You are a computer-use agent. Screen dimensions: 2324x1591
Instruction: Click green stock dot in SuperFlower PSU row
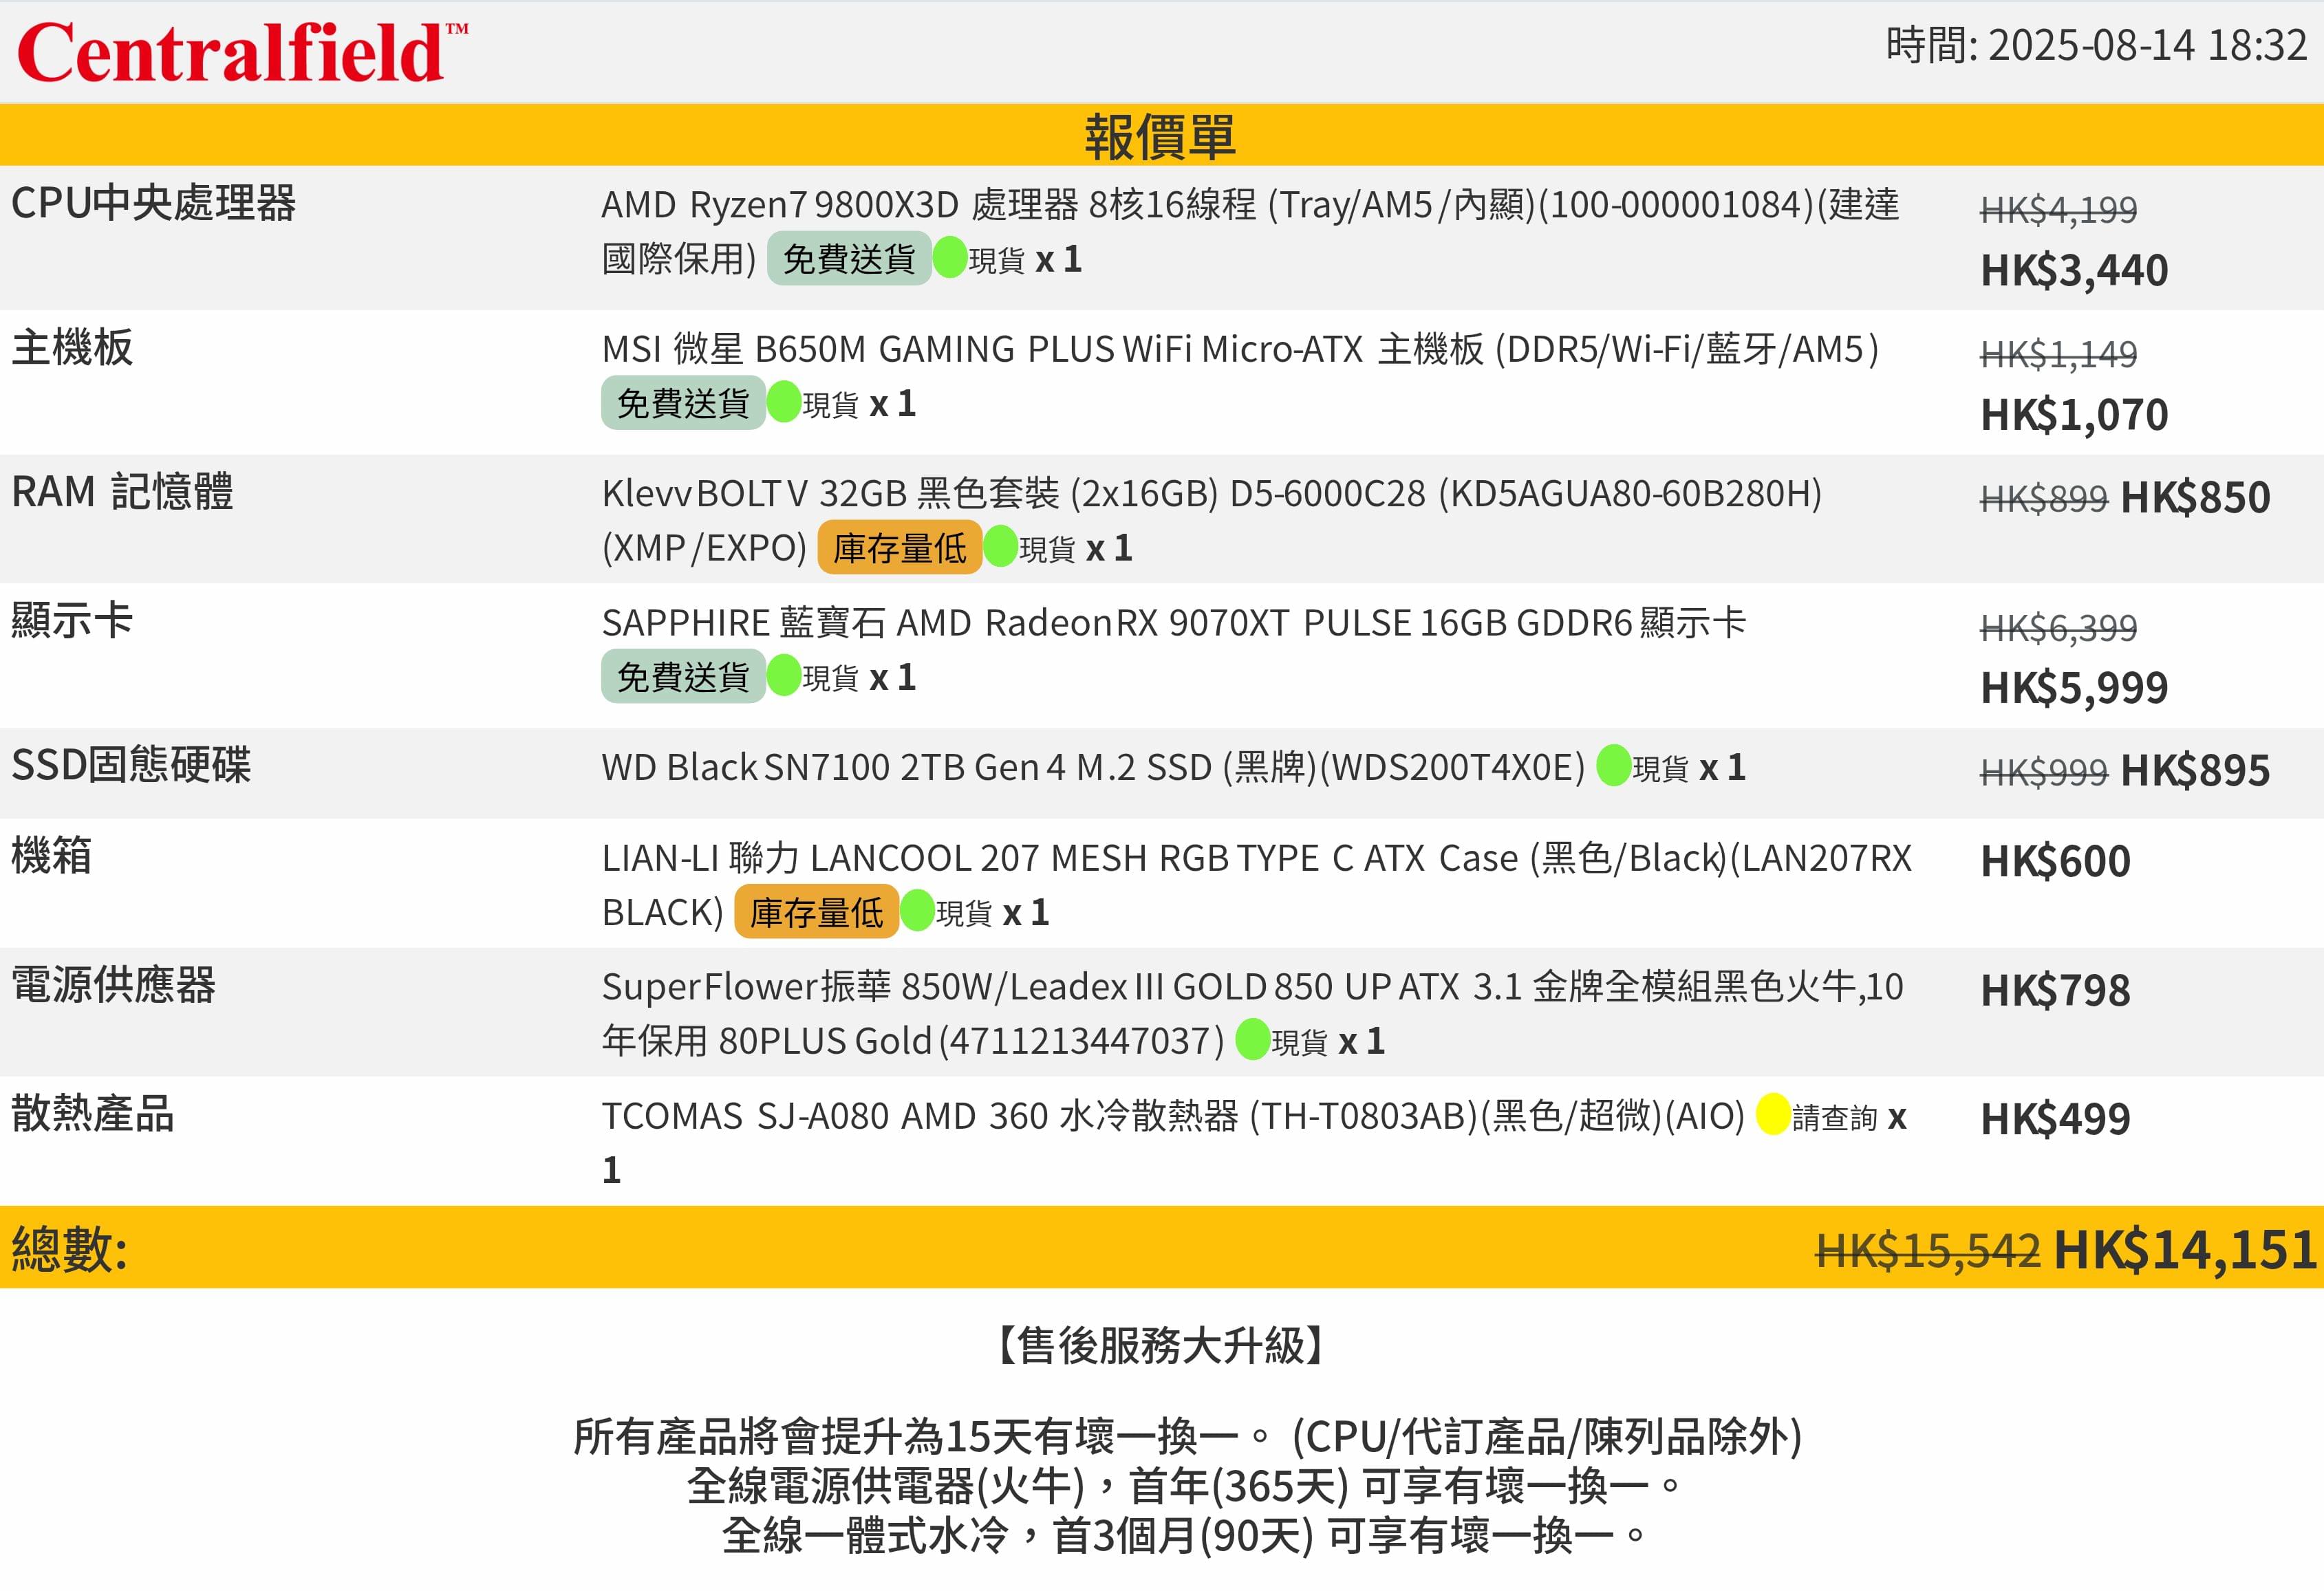pos(1253,1040)
